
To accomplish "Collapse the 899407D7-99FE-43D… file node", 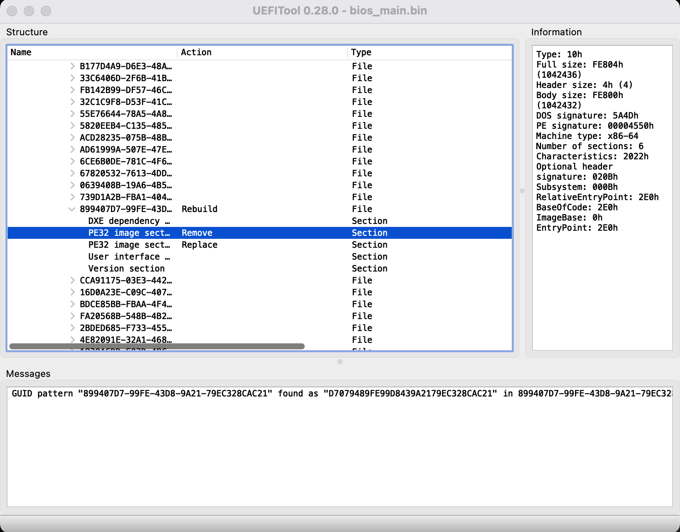I will tap(72, 209).
